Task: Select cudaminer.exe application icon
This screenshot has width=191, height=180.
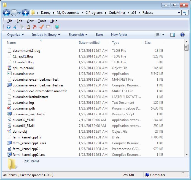Action: (x=9, y=73)
